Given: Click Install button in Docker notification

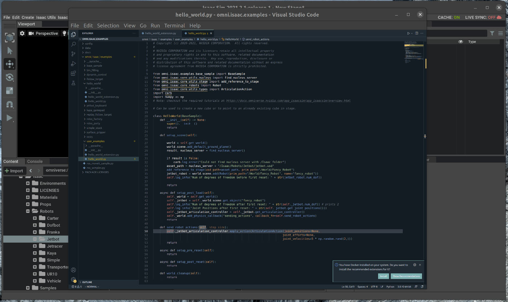Looking at the screenshot, I should tap(383, 276).
